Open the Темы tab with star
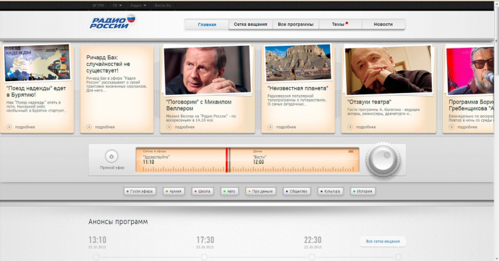The height and width of the screenshot is (261, 499). coord(340,25)
